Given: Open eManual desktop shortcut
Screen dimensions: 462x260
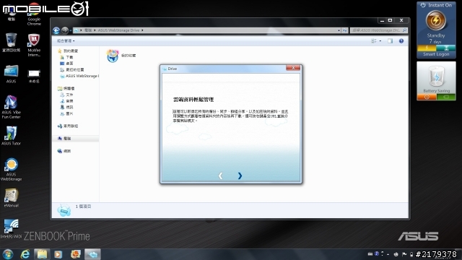Looking at the screenshot, I should pos(12,198).
